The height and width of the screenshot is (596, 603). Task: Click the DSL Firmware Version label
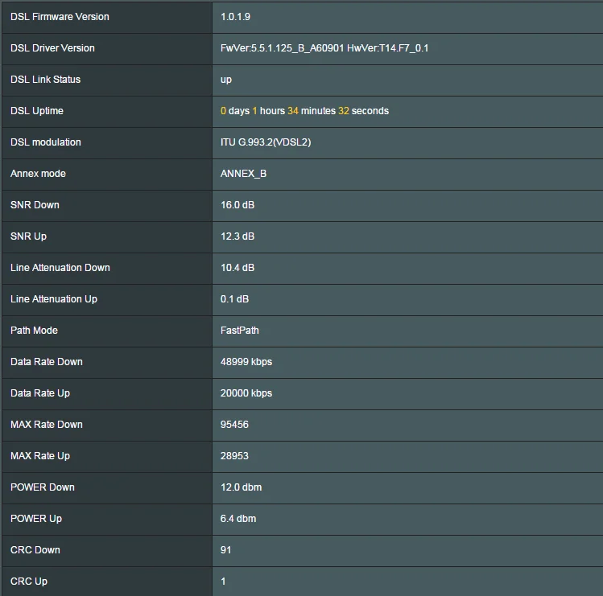click(x=60, y=17)
